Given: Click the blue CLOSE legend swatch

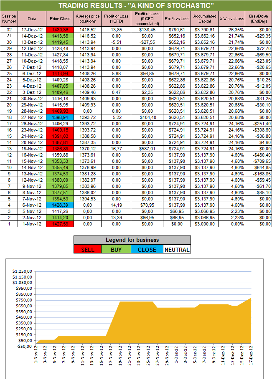Looking at the screenshot, I should point(147,249).
